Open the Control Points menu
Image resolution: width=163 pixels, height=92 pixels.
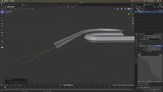27,9
